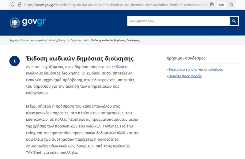
Task: Open 'Οδηγίες προς φορείς' link
Action: coord(185,76)
